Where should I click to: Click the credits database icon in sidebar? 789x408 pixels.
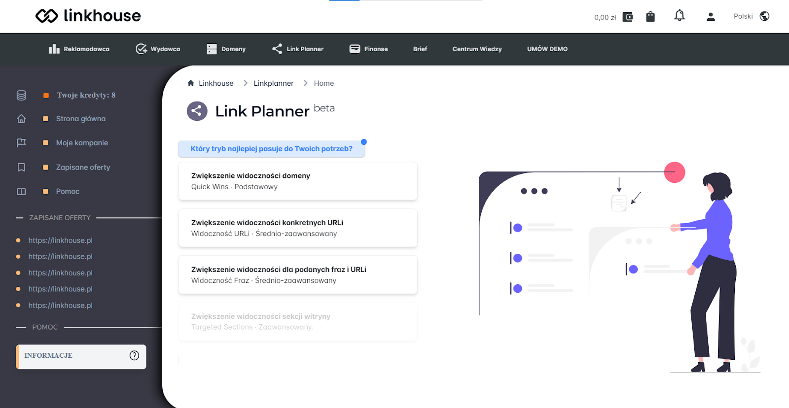21,95
